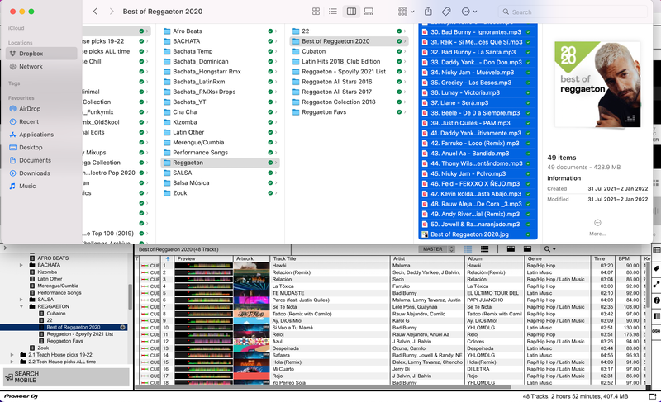Click More... in the Finder preview pane
Screen dimensions: 661x402
(x=597, y=227)
